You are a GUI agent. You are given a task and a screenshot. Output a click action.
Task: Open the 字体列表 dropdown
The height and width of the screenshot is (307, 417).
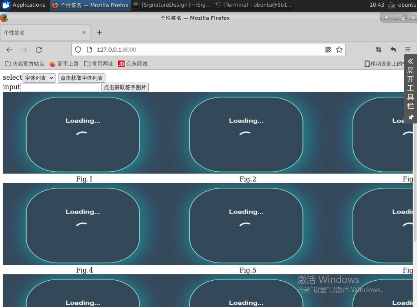(x=39, y=78)
